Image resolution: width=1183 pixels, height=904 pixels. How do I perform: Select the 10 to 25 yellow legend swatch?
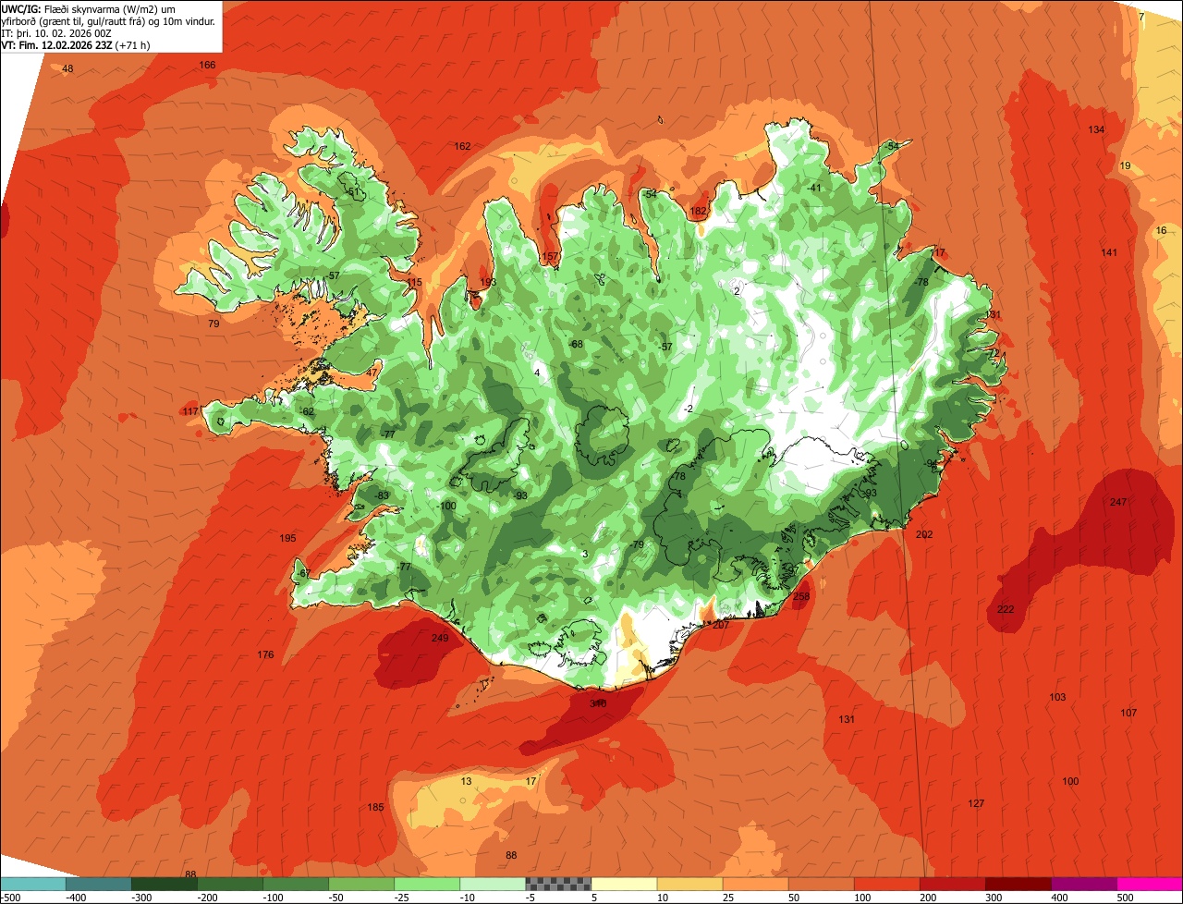[689, 884]
